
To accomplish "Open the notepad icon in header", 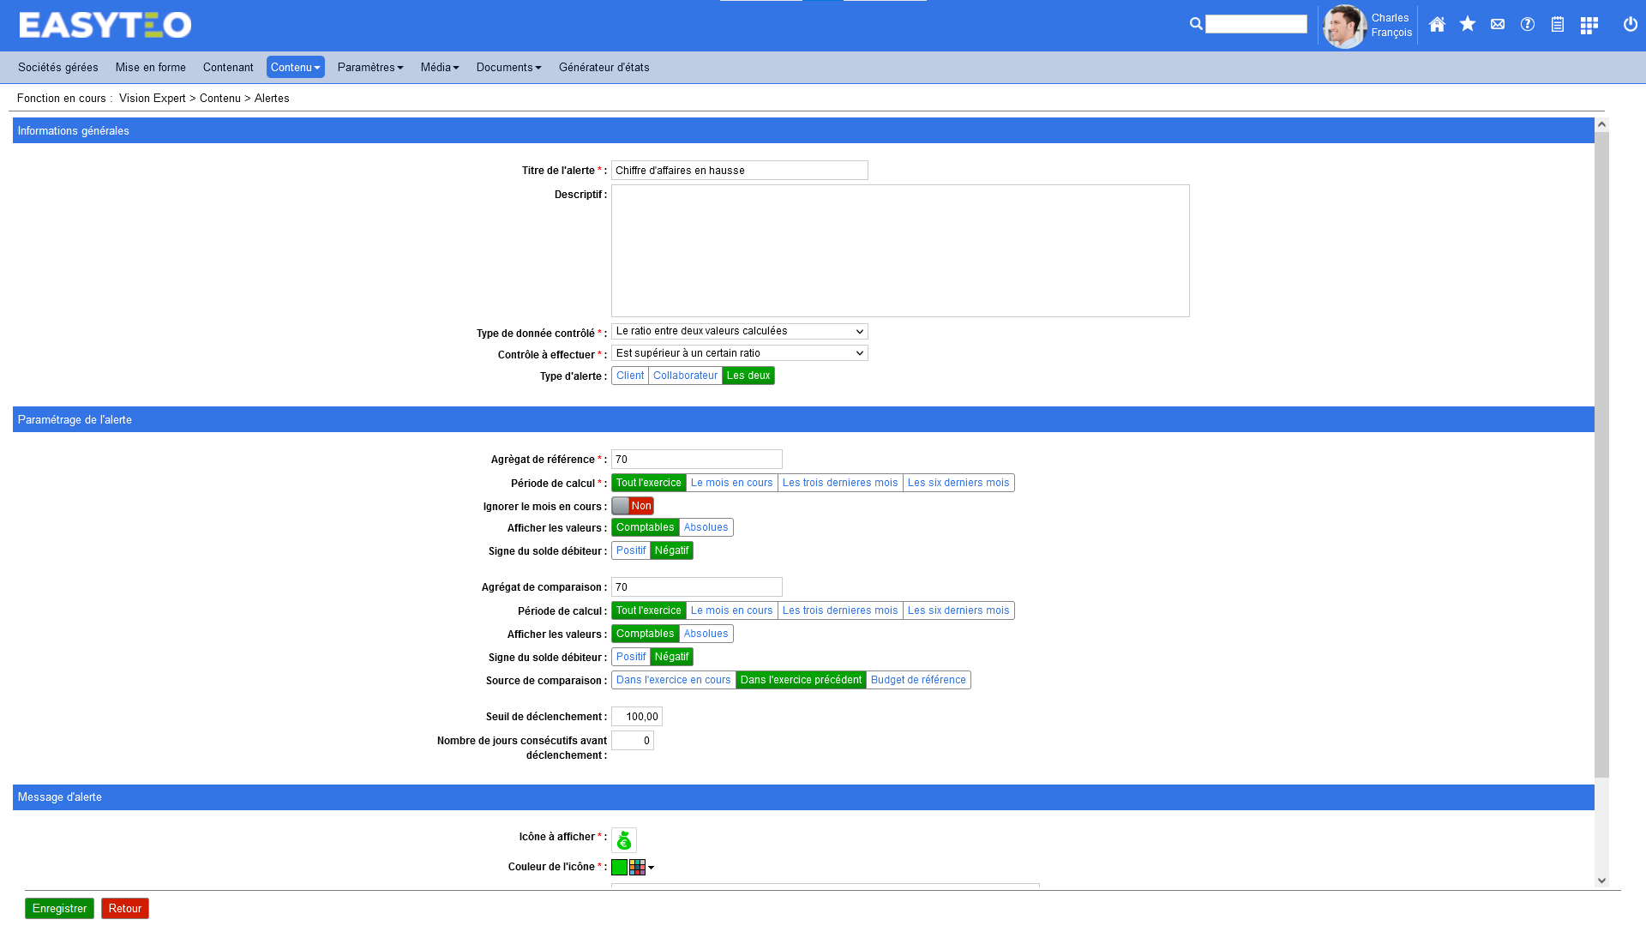I will point(1558,25).
